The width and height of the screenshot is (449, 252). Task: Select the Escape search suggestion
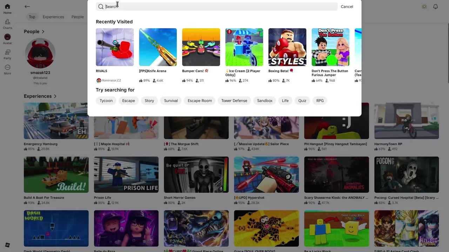click(128, 100)
